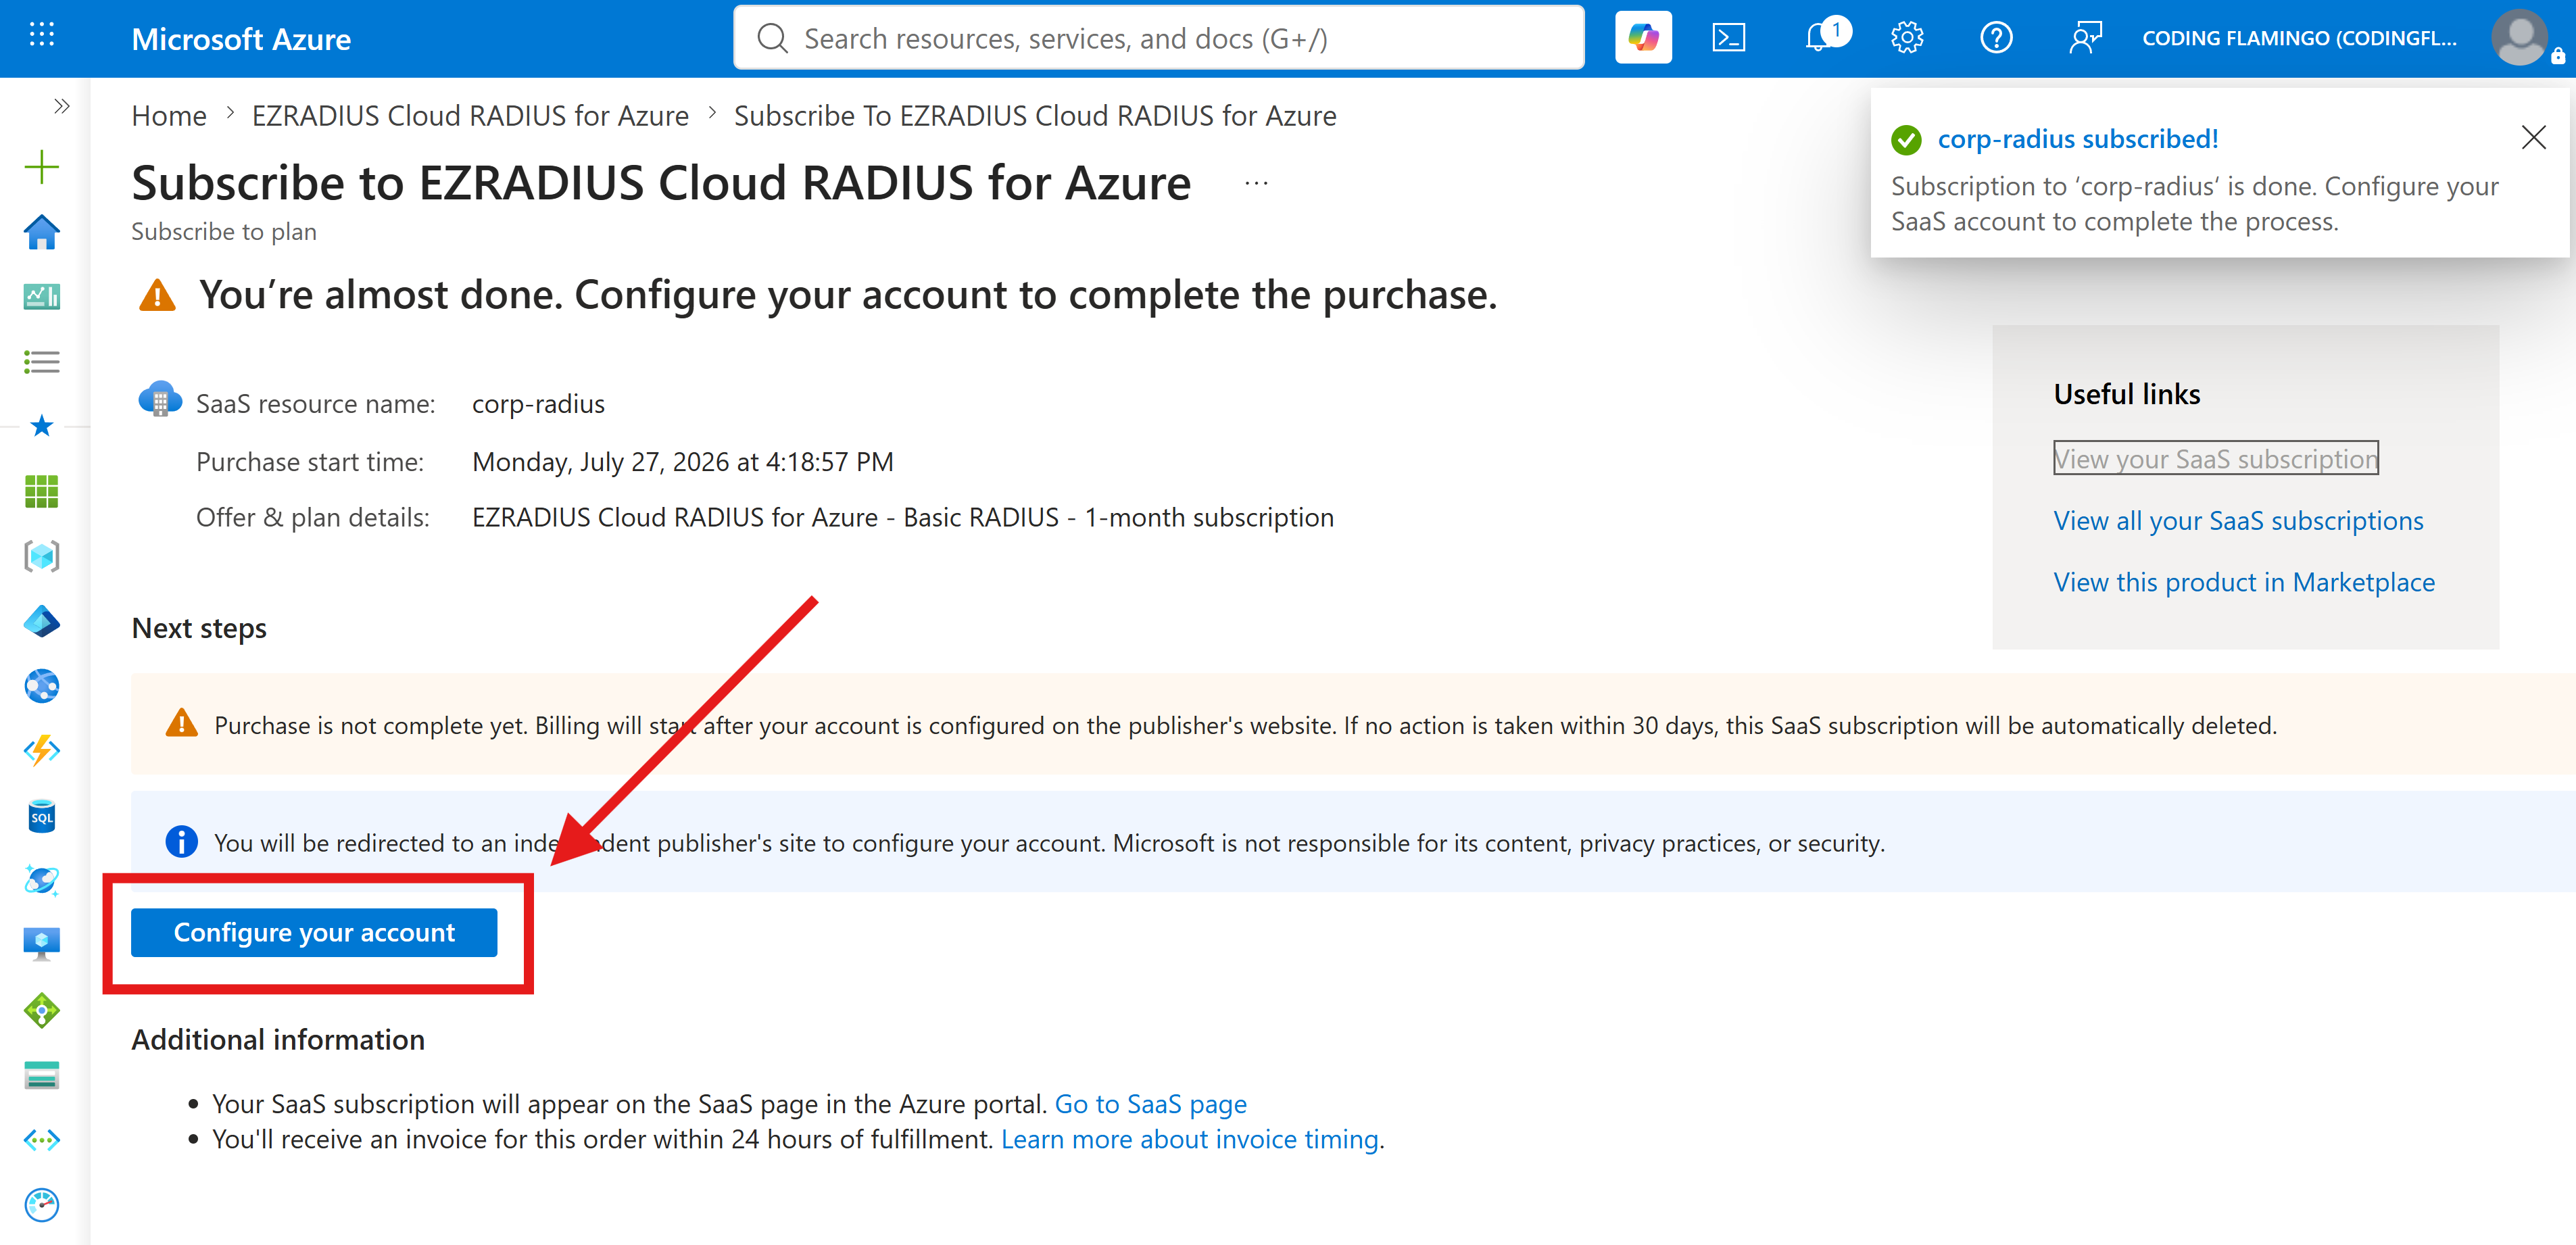Click the Next steps heading
The image size is (2576, 1245).
point(199,628)
